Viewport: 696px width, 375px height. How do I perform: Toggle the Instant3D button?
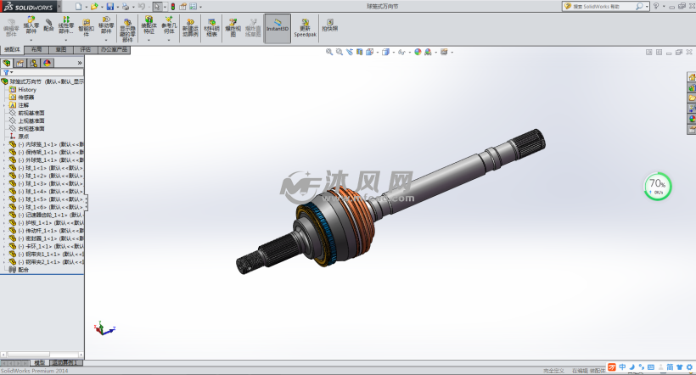278,28
